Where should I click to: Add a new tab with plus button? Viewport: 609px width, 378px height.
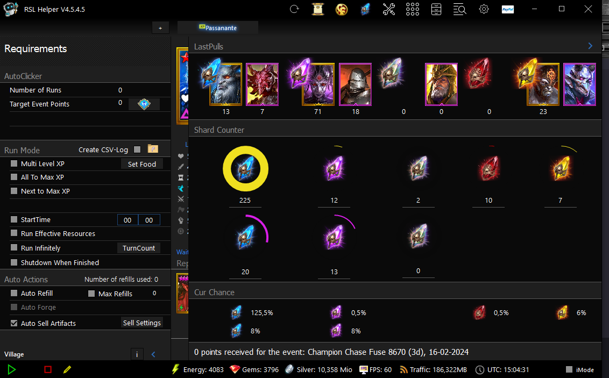160,28
